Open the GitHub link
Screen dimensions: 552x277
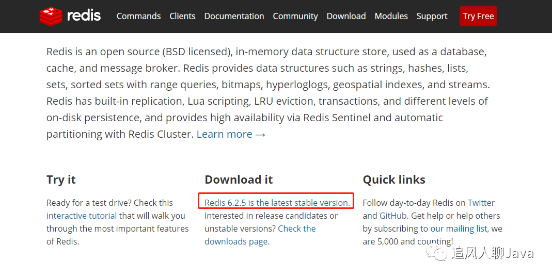coord(393,216)
